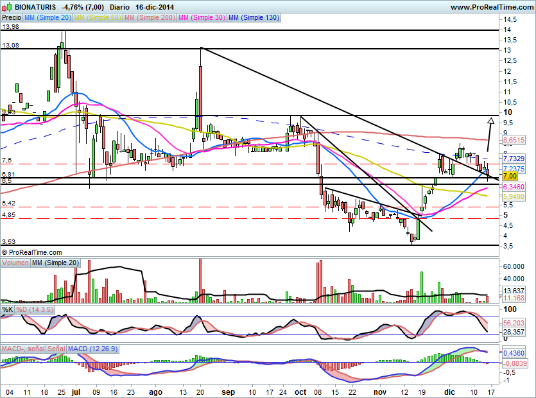
Task: Select the Señal line label
Action: point(56,349)
